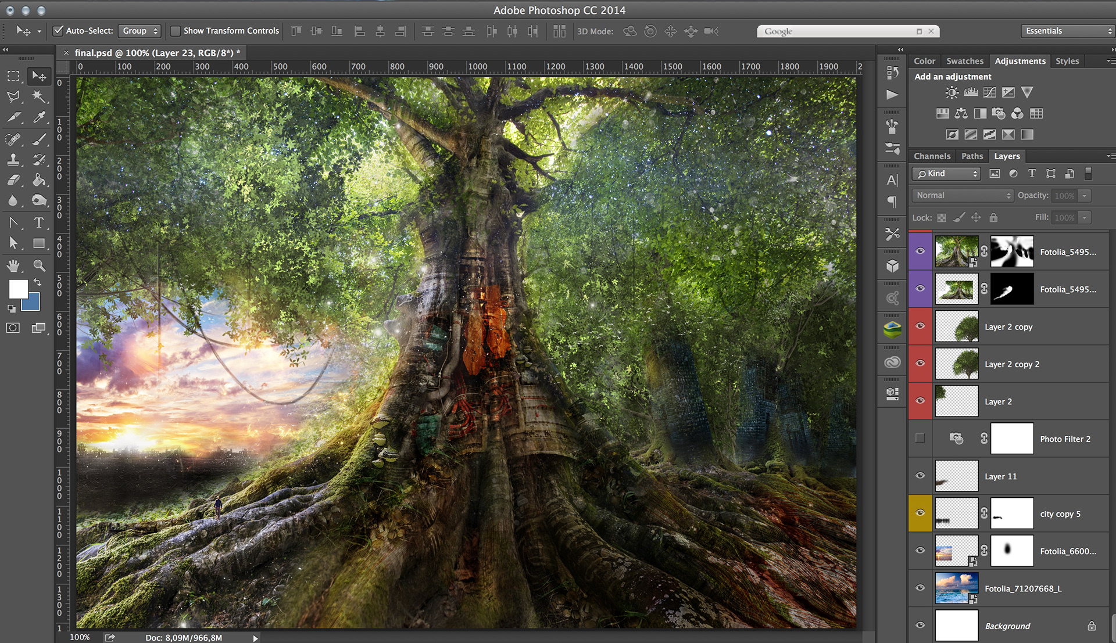
Task: Hide the Layer 2 copy layer
Action: point(920,326)
